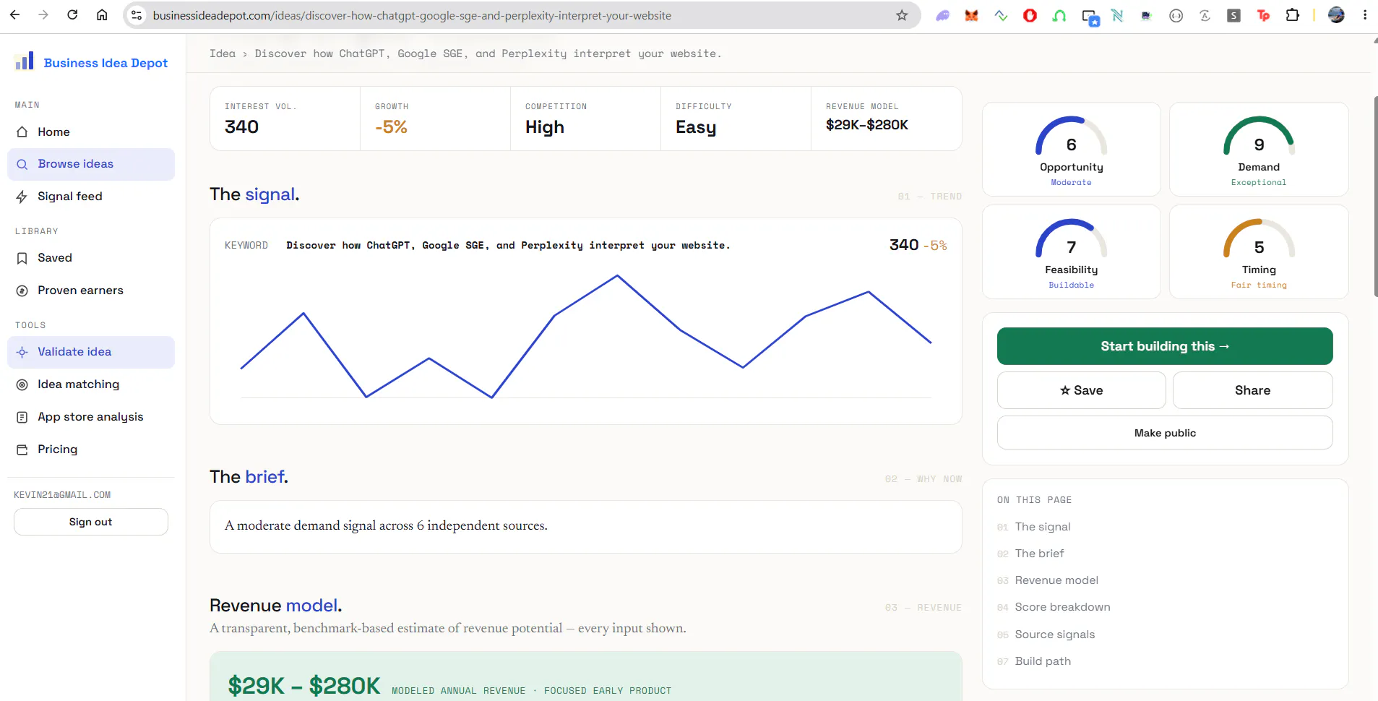Open Proven earners page

pyautogui.click(x=91, y=291)
